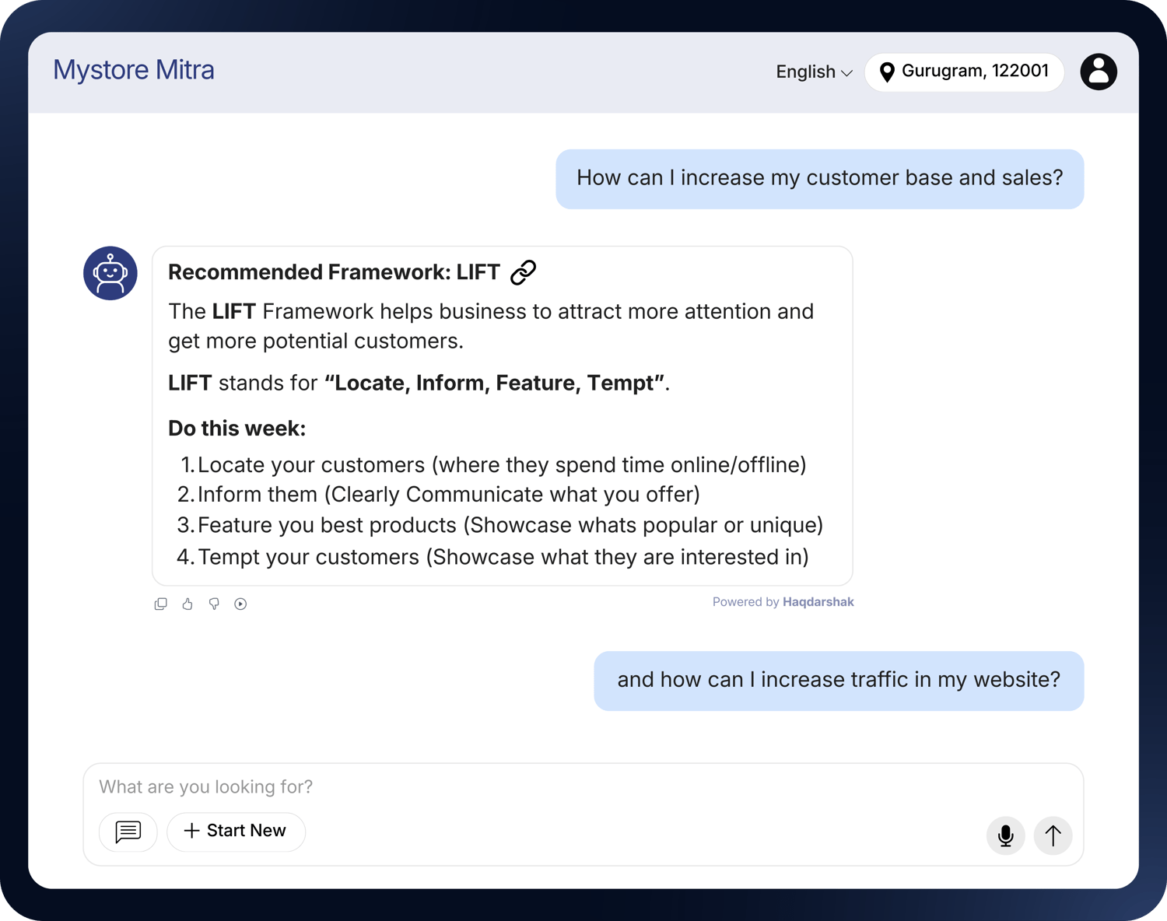Copy the bot response
The width and height of the screenshot is (1167, 921).
(161, 604)
